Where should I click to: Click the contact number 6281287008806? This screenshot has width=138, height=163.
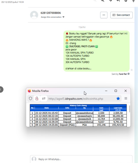point(51,13)
